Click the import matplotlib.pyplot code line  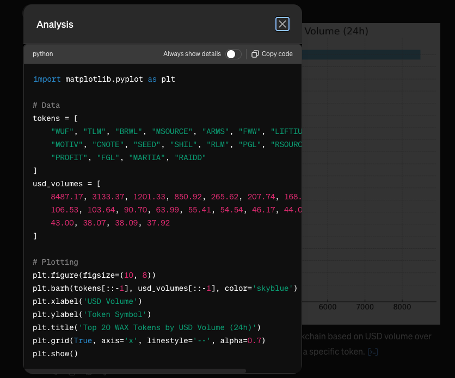pyautogui.click(x=104, y=79)
